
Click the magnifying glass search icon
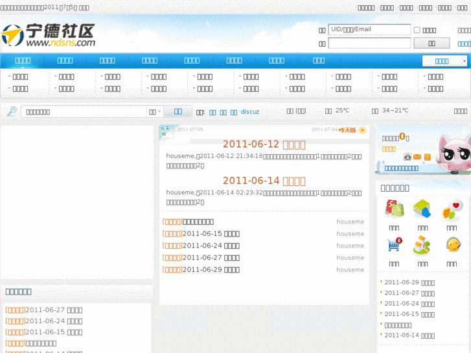[12, 111]
